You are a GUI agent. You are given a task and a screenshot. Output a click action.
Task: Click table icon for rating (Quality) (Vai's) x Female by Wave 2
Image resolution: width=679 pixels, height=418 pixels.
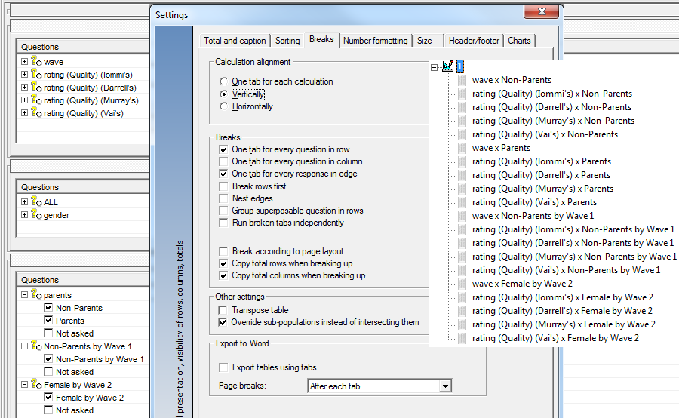pyautogui.click(x=462, y=338)
